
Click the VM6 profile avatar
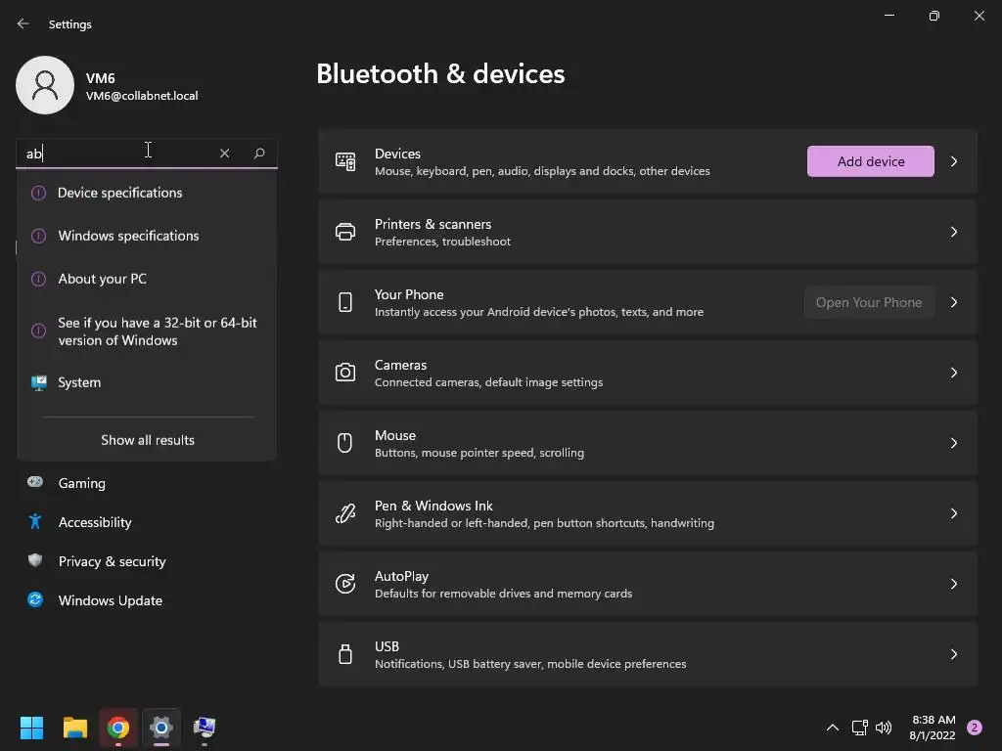[45, 85]
